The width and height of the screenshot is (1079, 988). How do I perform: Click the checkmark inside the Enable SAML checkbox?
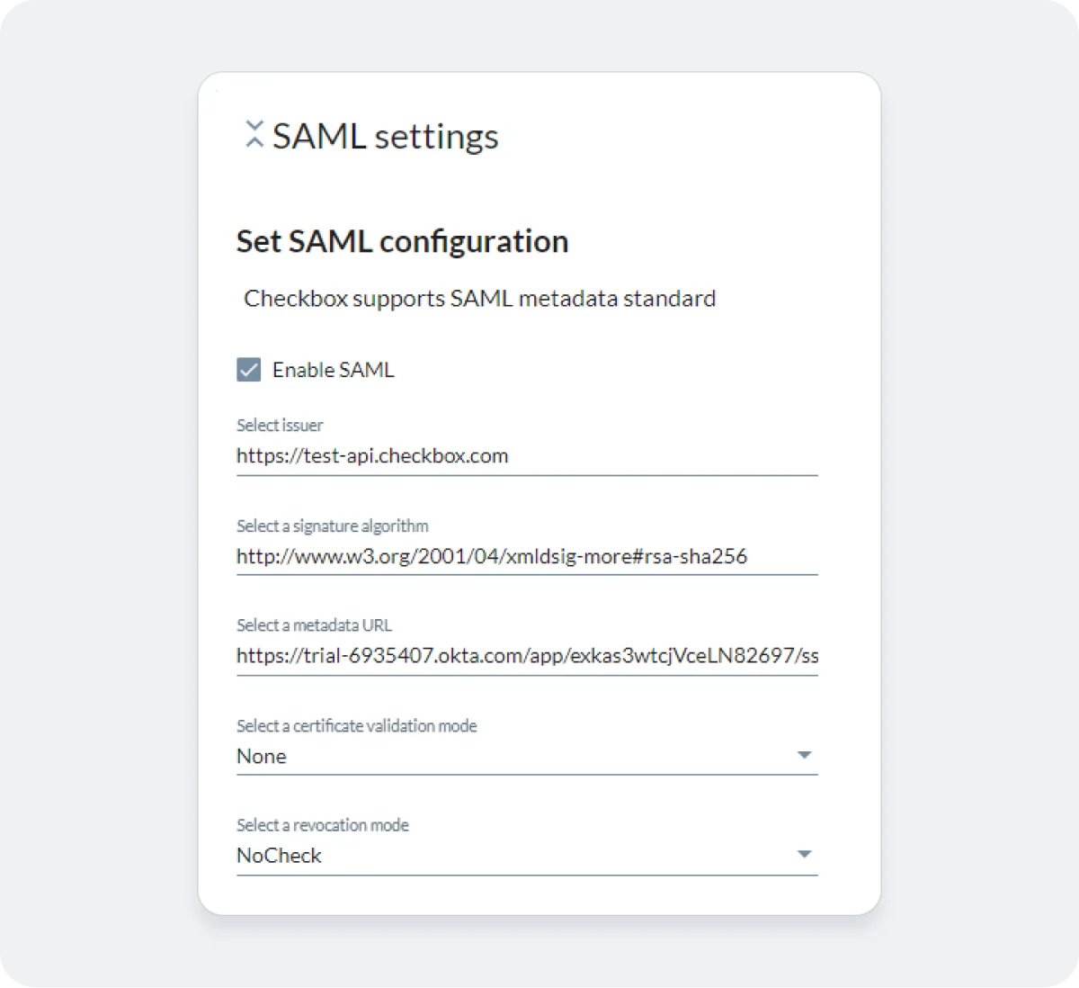tap(247, 369)
